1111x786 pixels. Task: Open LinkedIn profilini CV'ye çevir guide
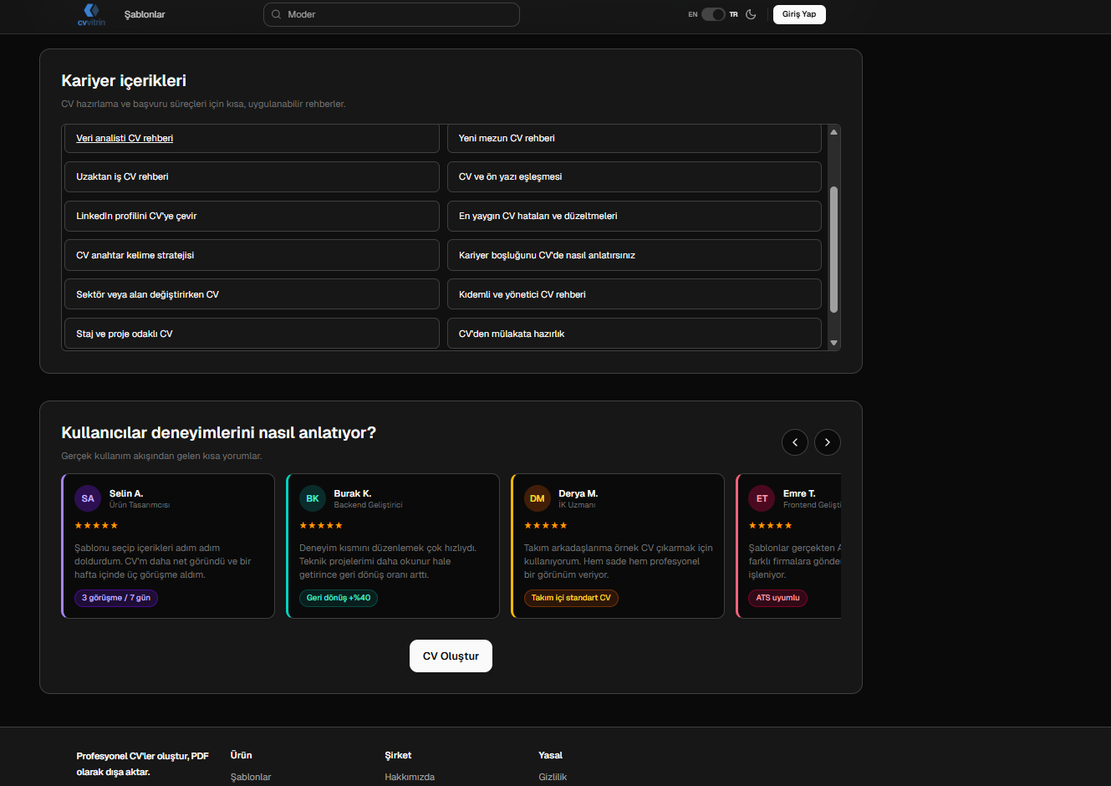252,216
